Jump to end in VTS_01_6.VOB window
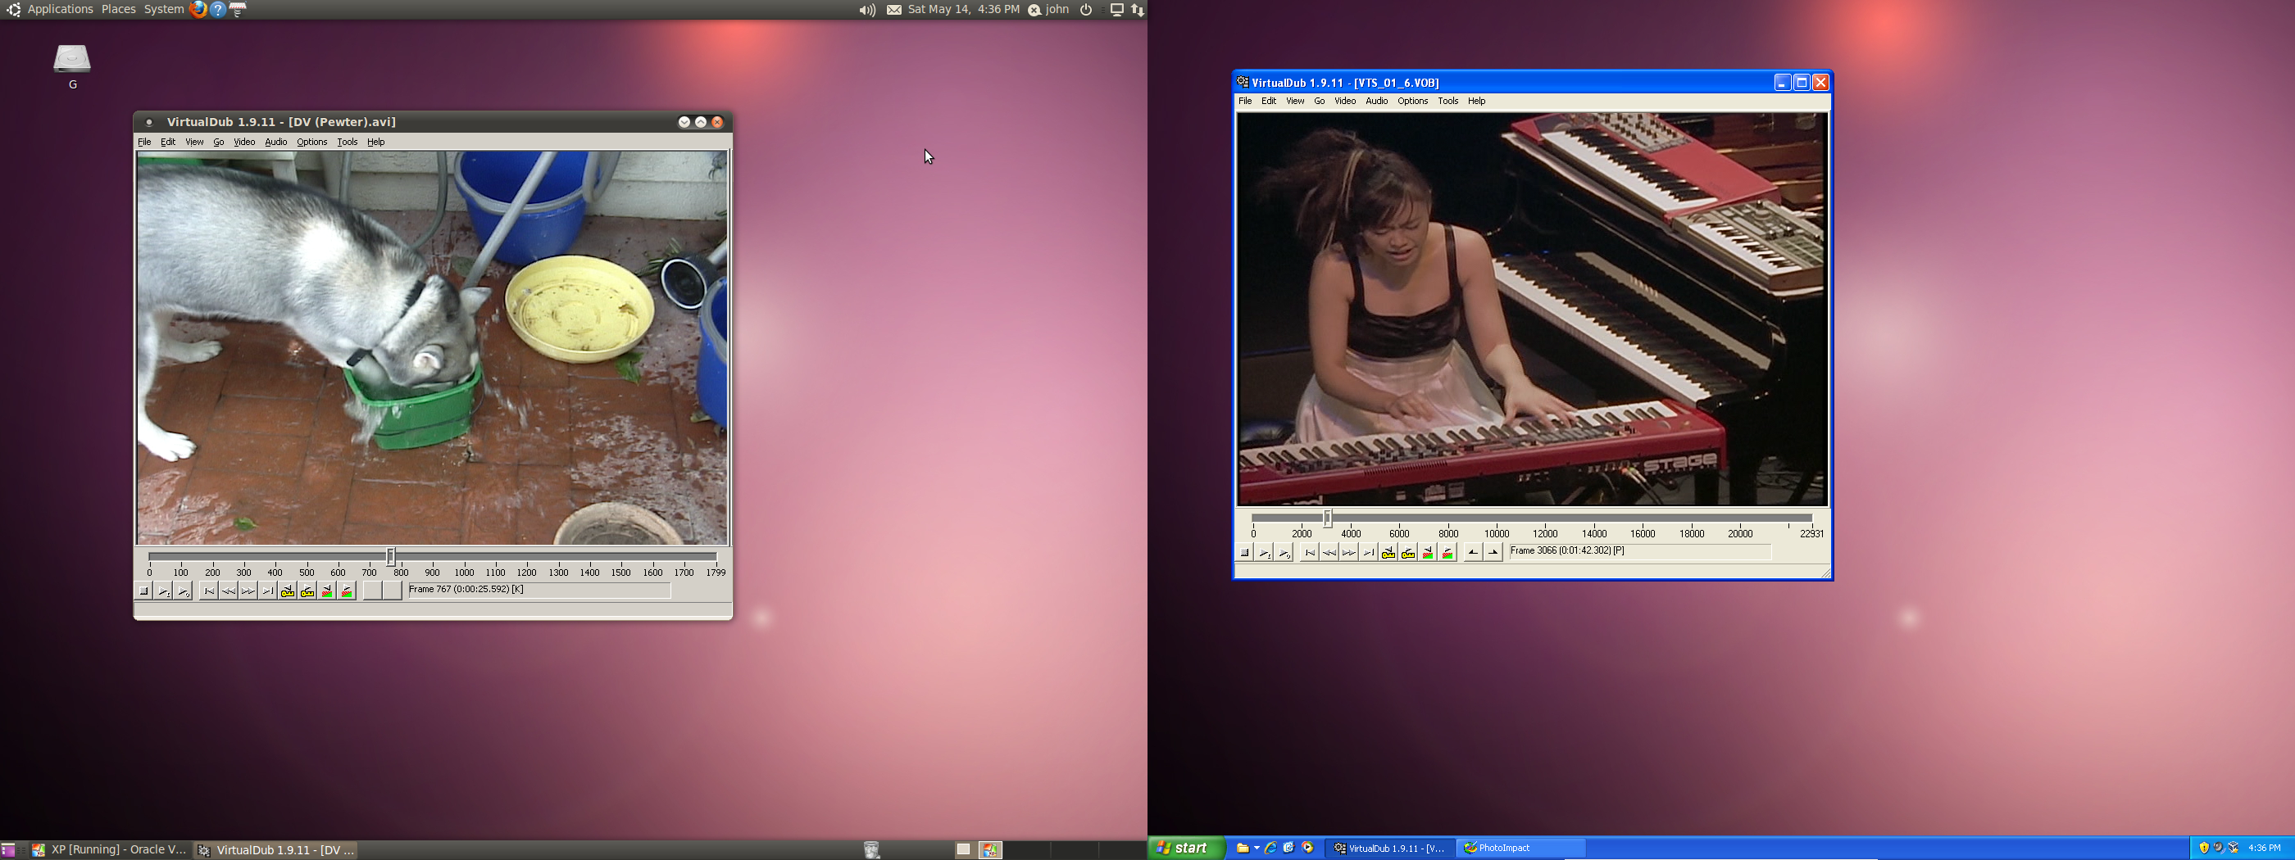The width and height of the screenshot is (2295, 860). click(1369, 553)
